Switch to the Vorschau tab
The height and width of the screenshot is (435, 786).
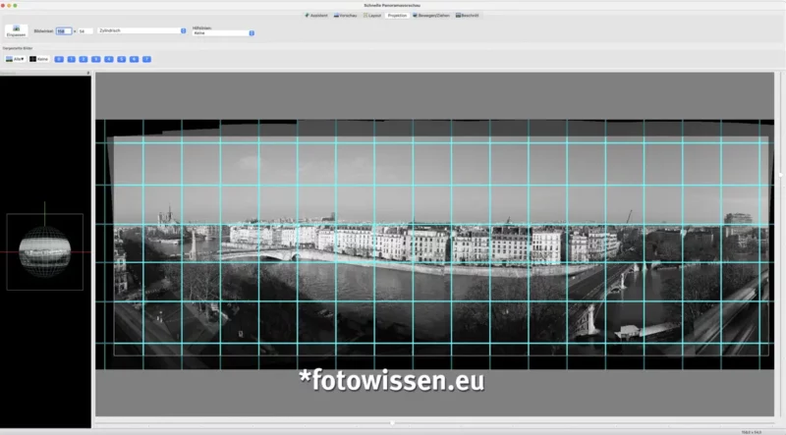[346, 16]
